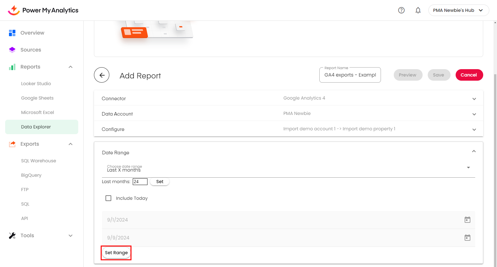Collapse the Date Range panel

pos(474,151)
